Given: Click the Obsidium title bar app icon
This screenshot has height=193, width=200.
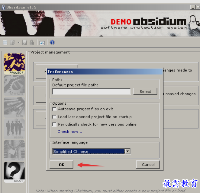Looking at the screenshot, I should (3, 7).
